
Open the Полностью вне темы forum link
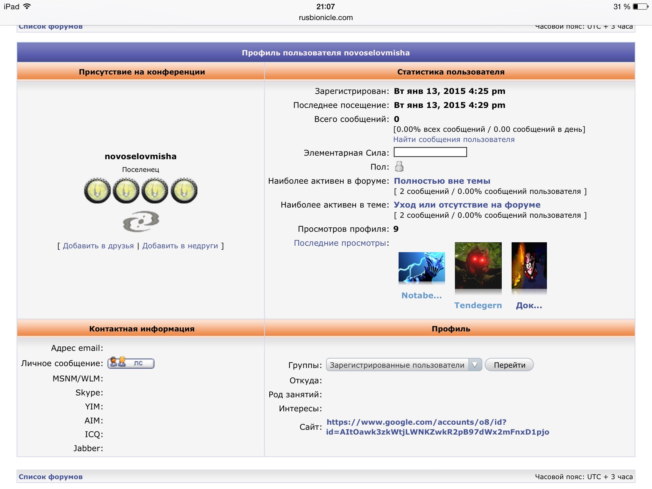(x=442, y=181)
